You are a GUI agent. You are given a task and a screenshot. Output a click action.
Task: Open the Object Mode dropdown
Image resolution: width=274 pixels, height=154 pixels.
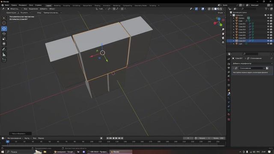pos(15,9)
